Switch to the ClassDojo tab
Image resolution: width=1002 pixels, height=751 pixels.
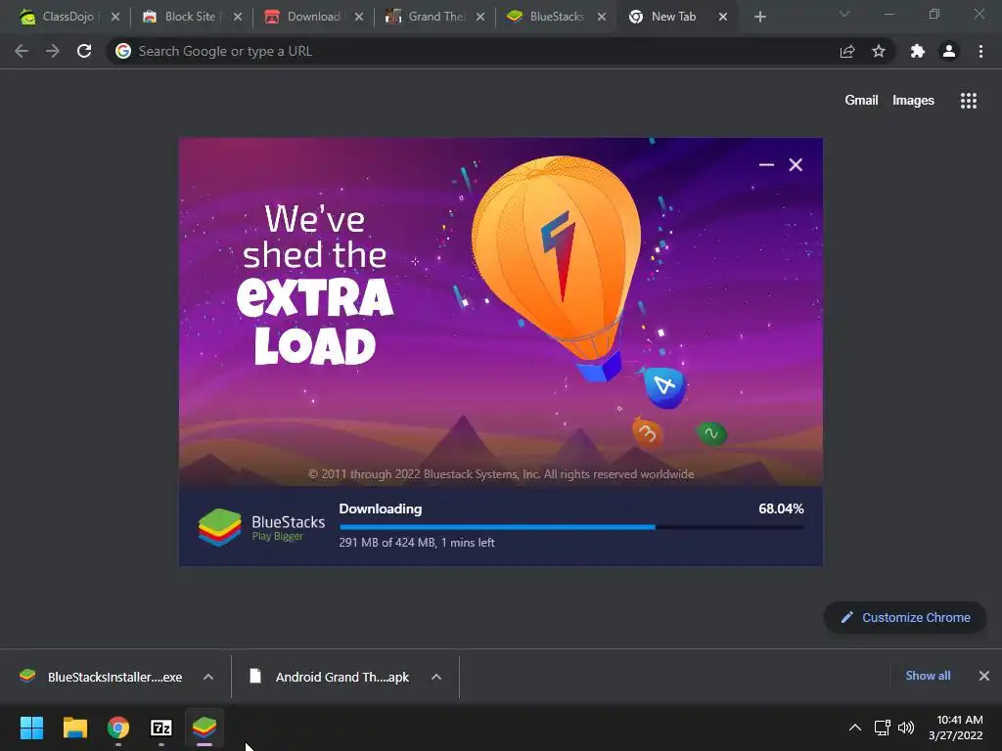point(58,17)
